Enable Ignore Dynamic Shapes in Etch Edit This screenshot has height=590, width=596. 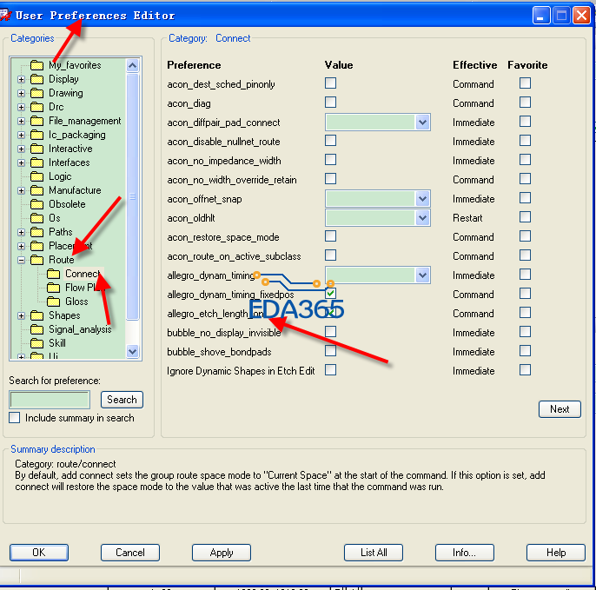331,370
